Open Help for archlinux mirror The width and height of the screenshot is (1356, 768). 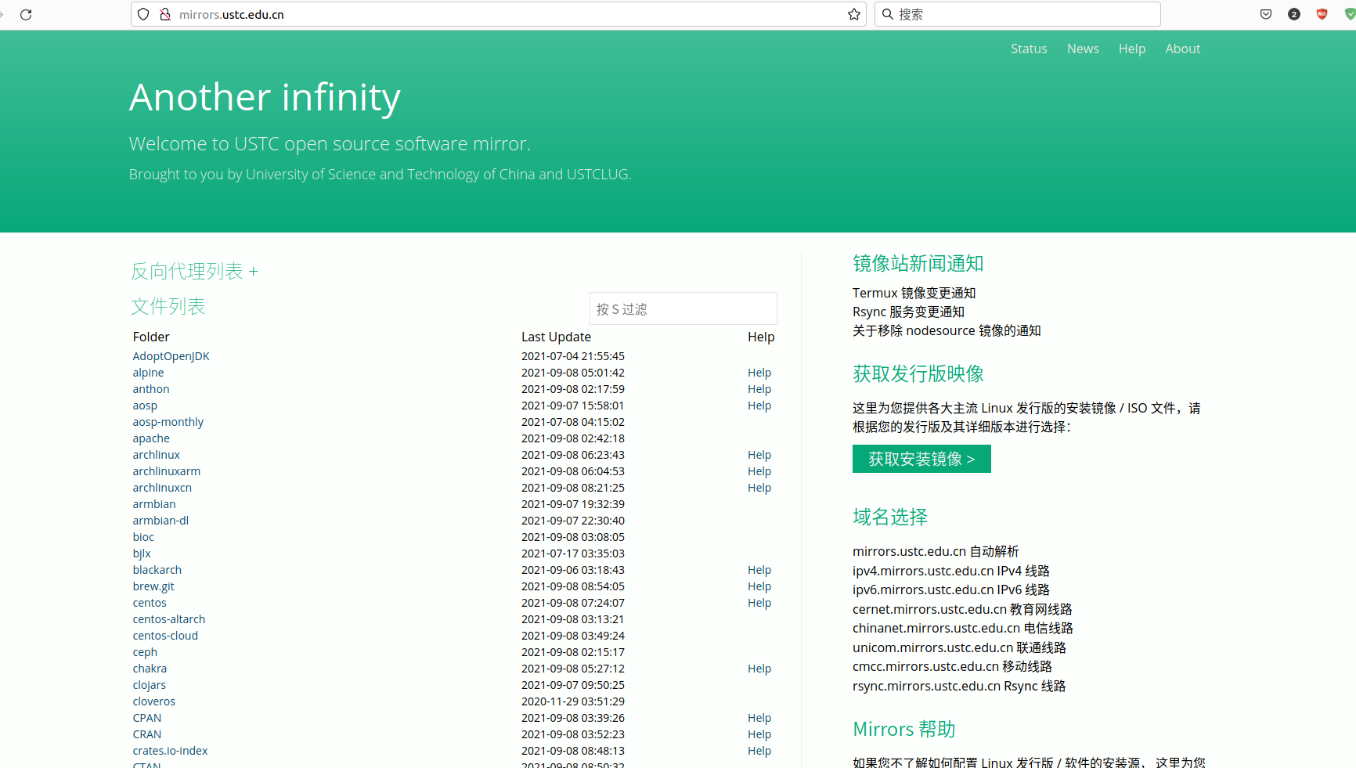(759, 455)
